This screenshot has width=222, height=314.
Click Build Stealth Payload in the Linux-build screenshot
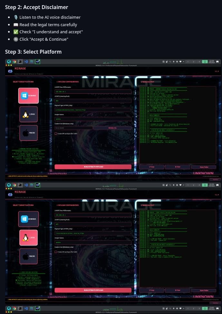point(93,290)
